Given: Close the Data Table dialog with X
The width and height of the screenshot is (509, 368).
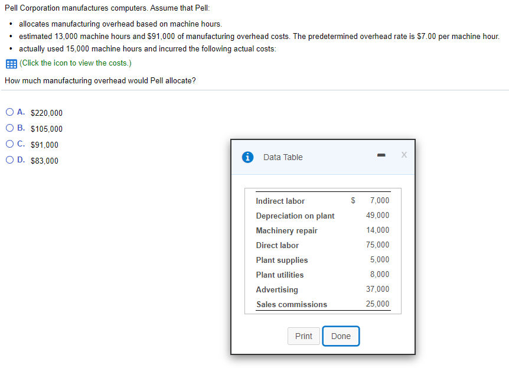Looking at the screenshot, I should tap(404, 155).
